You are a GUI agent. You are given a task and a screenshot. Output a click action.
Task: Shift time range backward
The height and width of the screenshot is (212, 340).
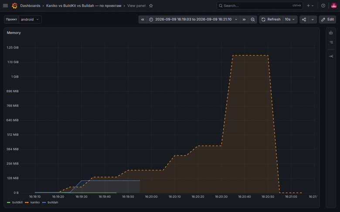143,20
